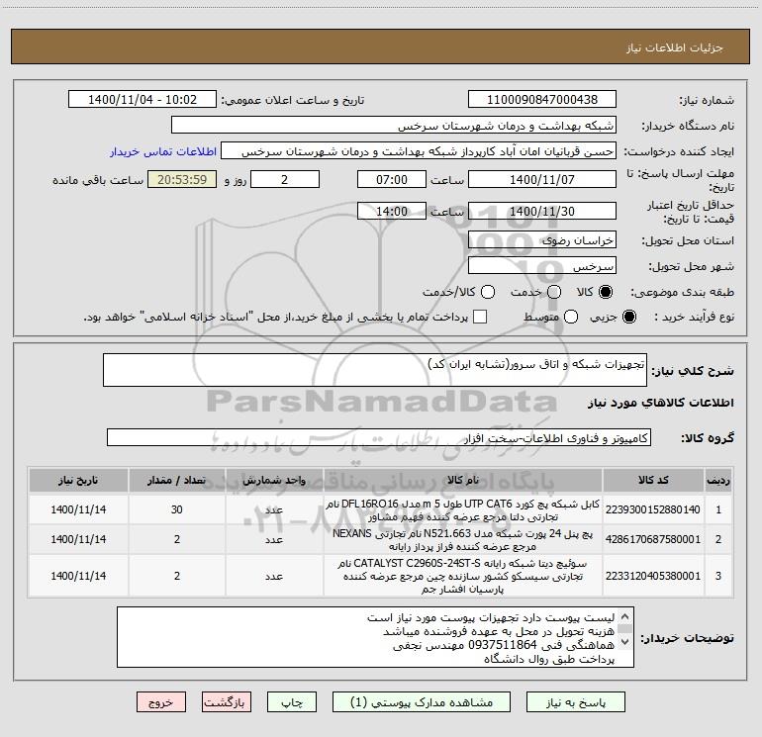Click the delivery city field سرخس

point(542,266)
